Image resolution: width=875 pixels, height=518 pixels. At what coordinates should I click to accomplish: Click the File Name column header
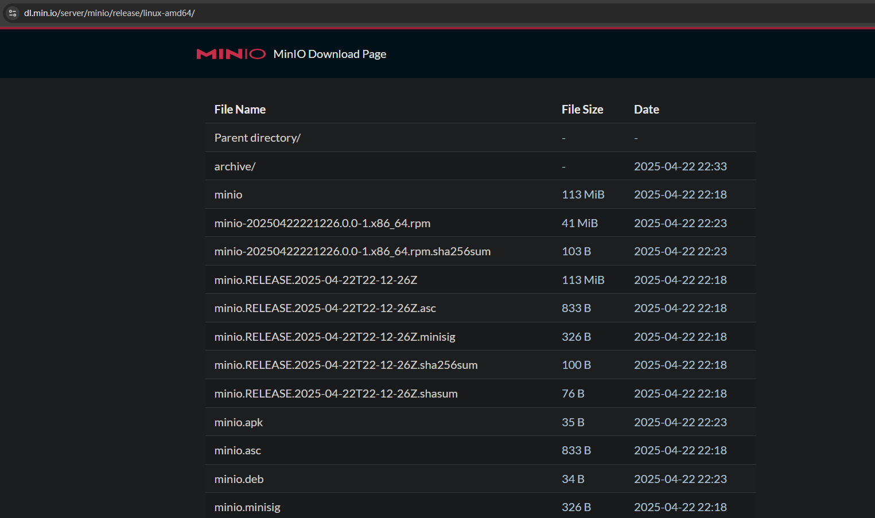click(x=240, y=110)
